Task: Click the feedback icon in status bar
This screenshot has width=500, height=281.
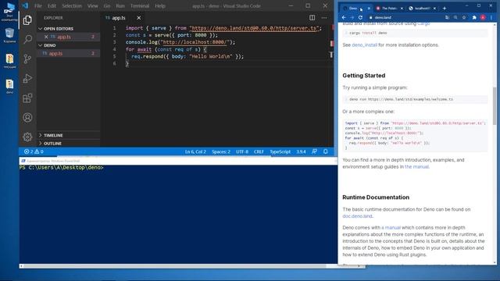Action: pyautogui.click(x=314, y=151)
